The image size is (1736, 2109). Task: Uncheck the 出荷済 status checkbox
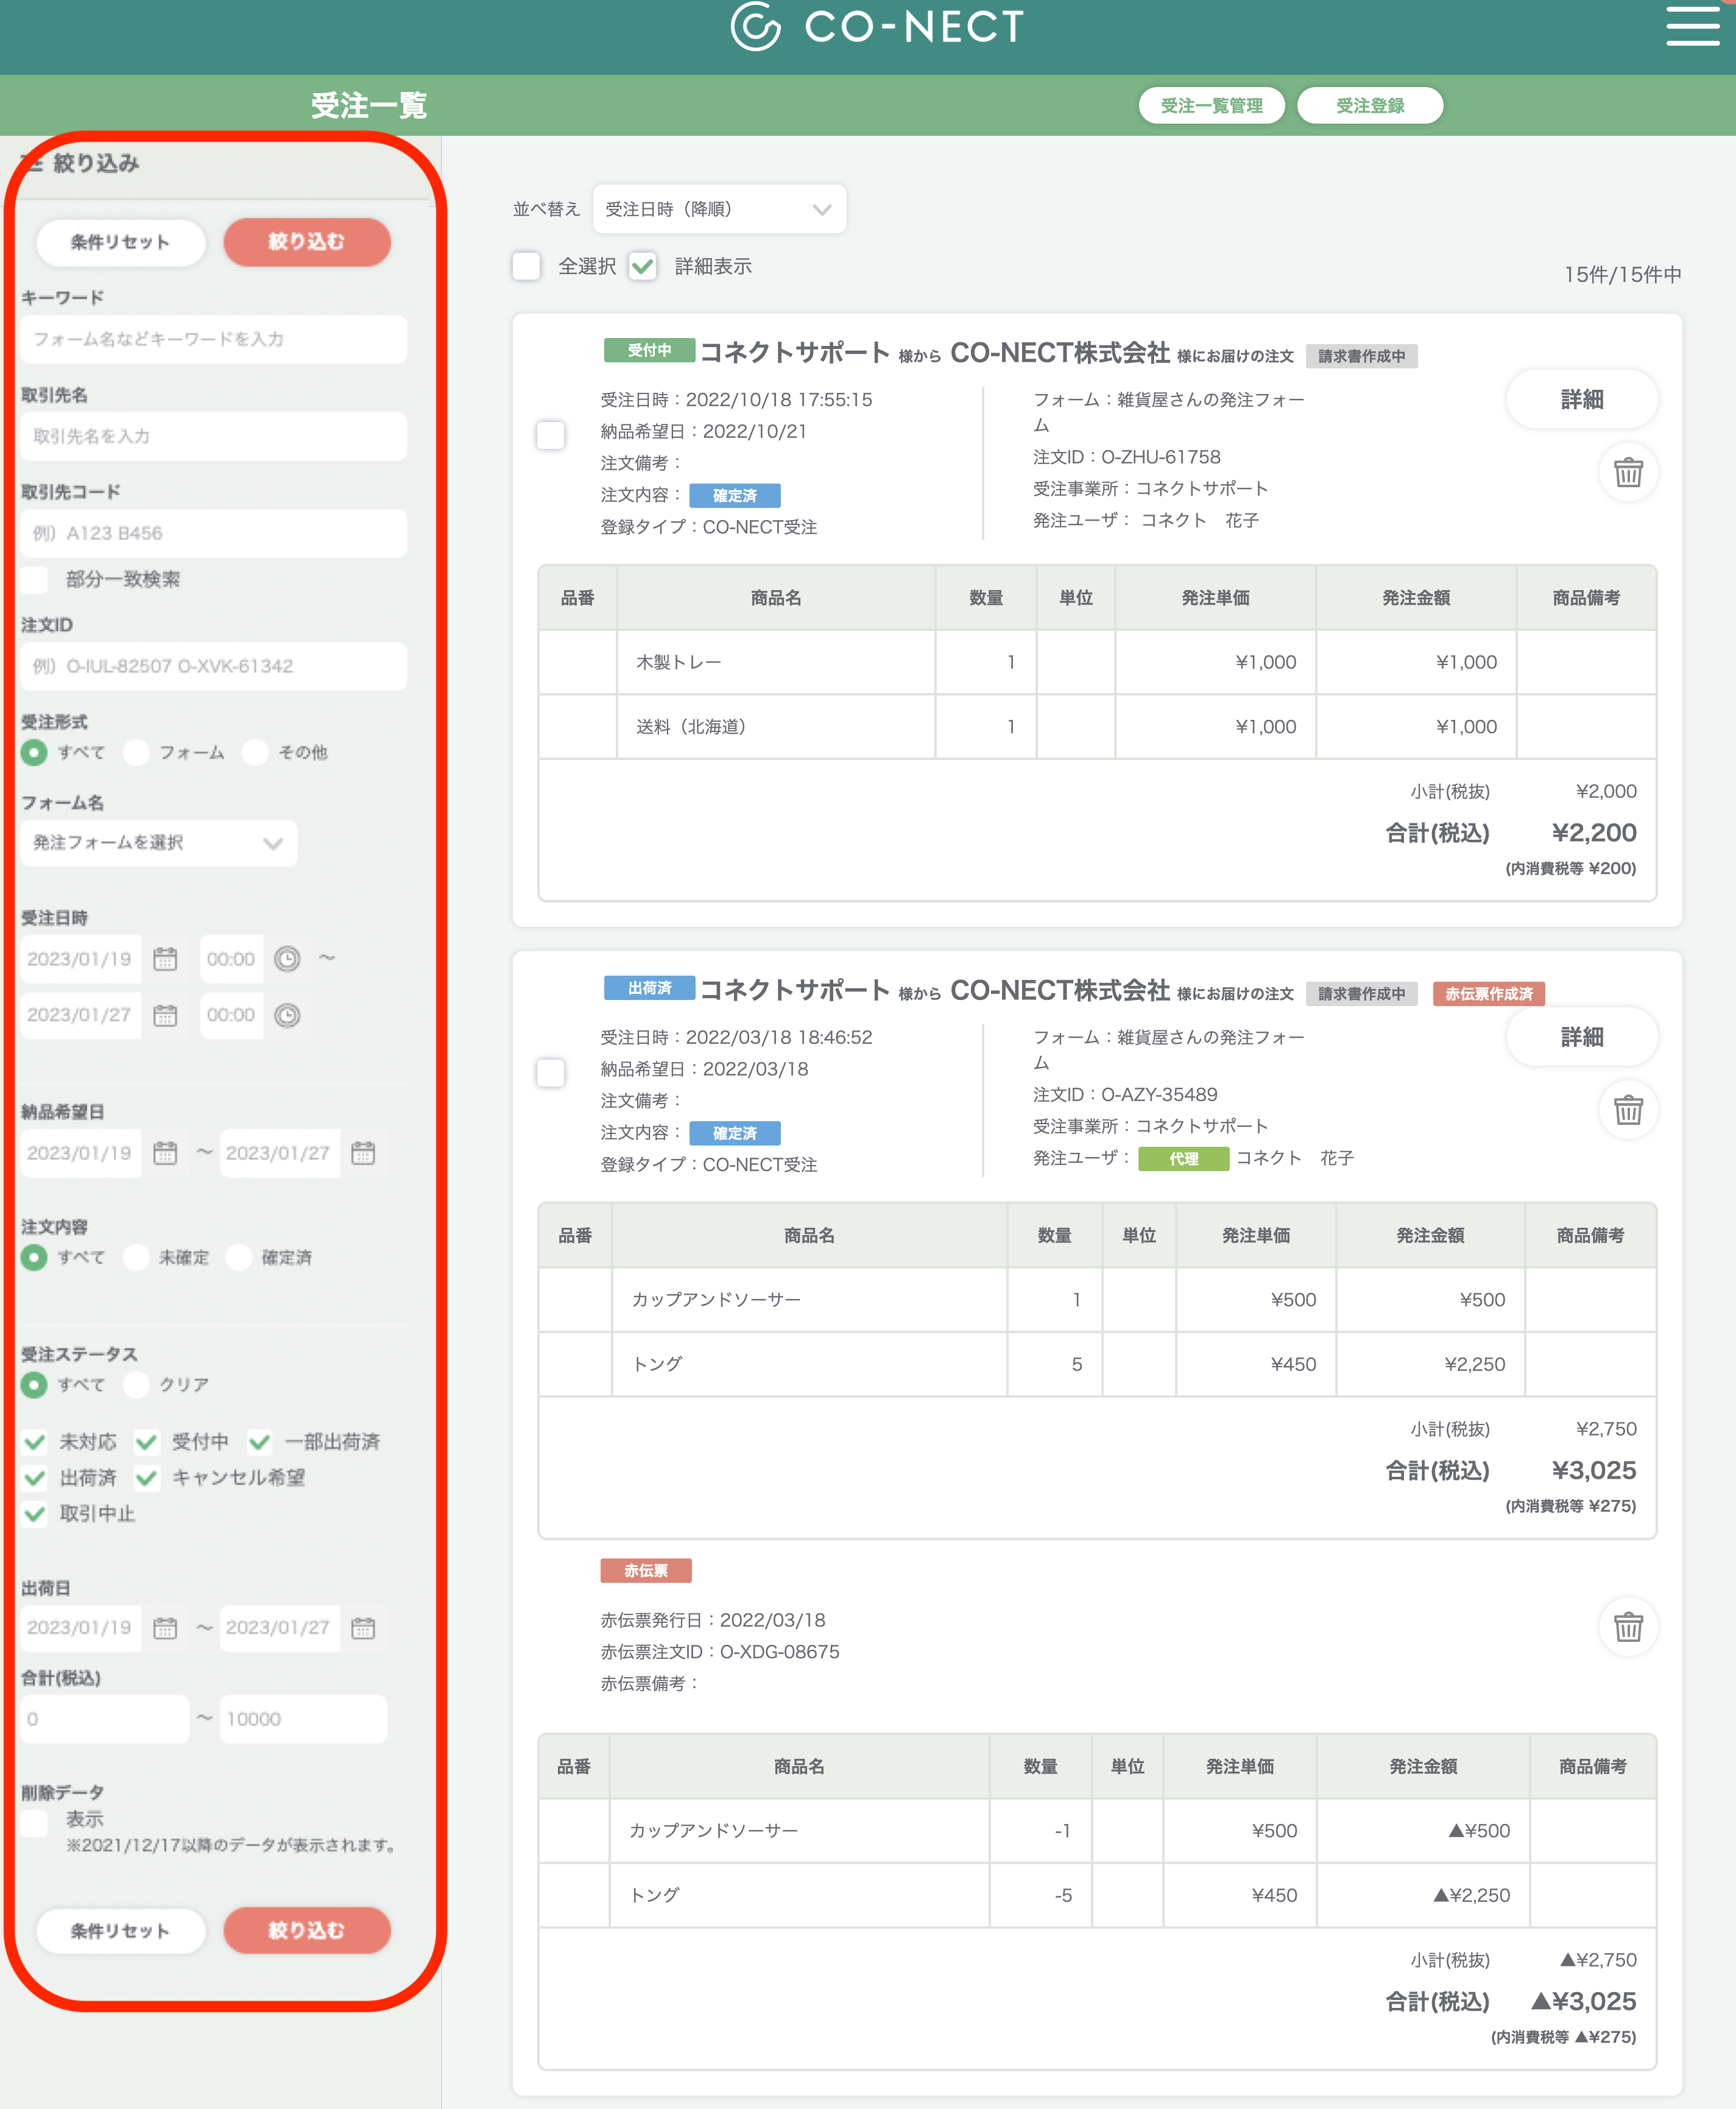click(35, 1478)
